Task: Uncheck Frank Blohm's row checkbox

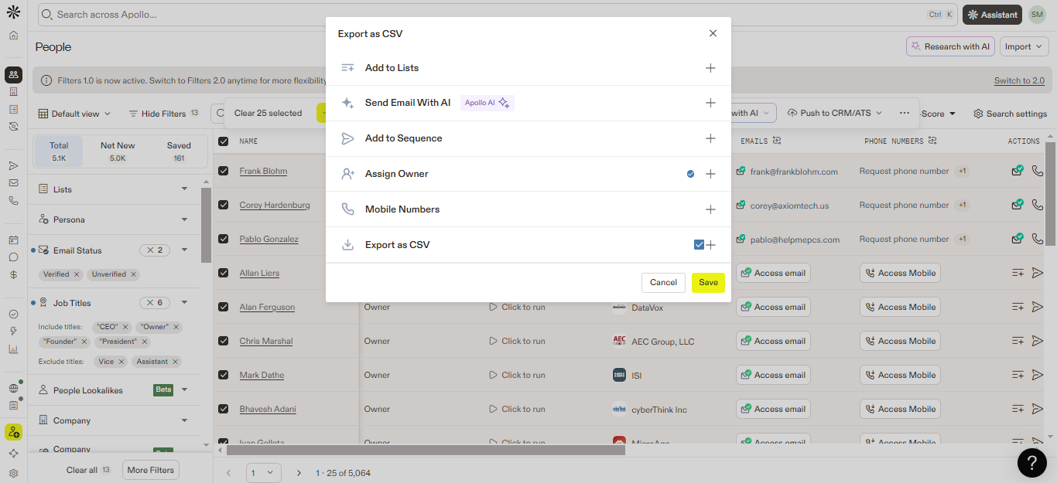Action: (224, 171)
